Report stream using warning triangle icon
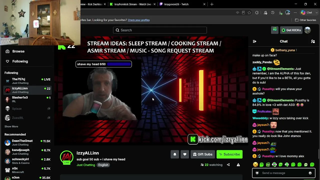320x180 pixels. (x=238, y=165)
